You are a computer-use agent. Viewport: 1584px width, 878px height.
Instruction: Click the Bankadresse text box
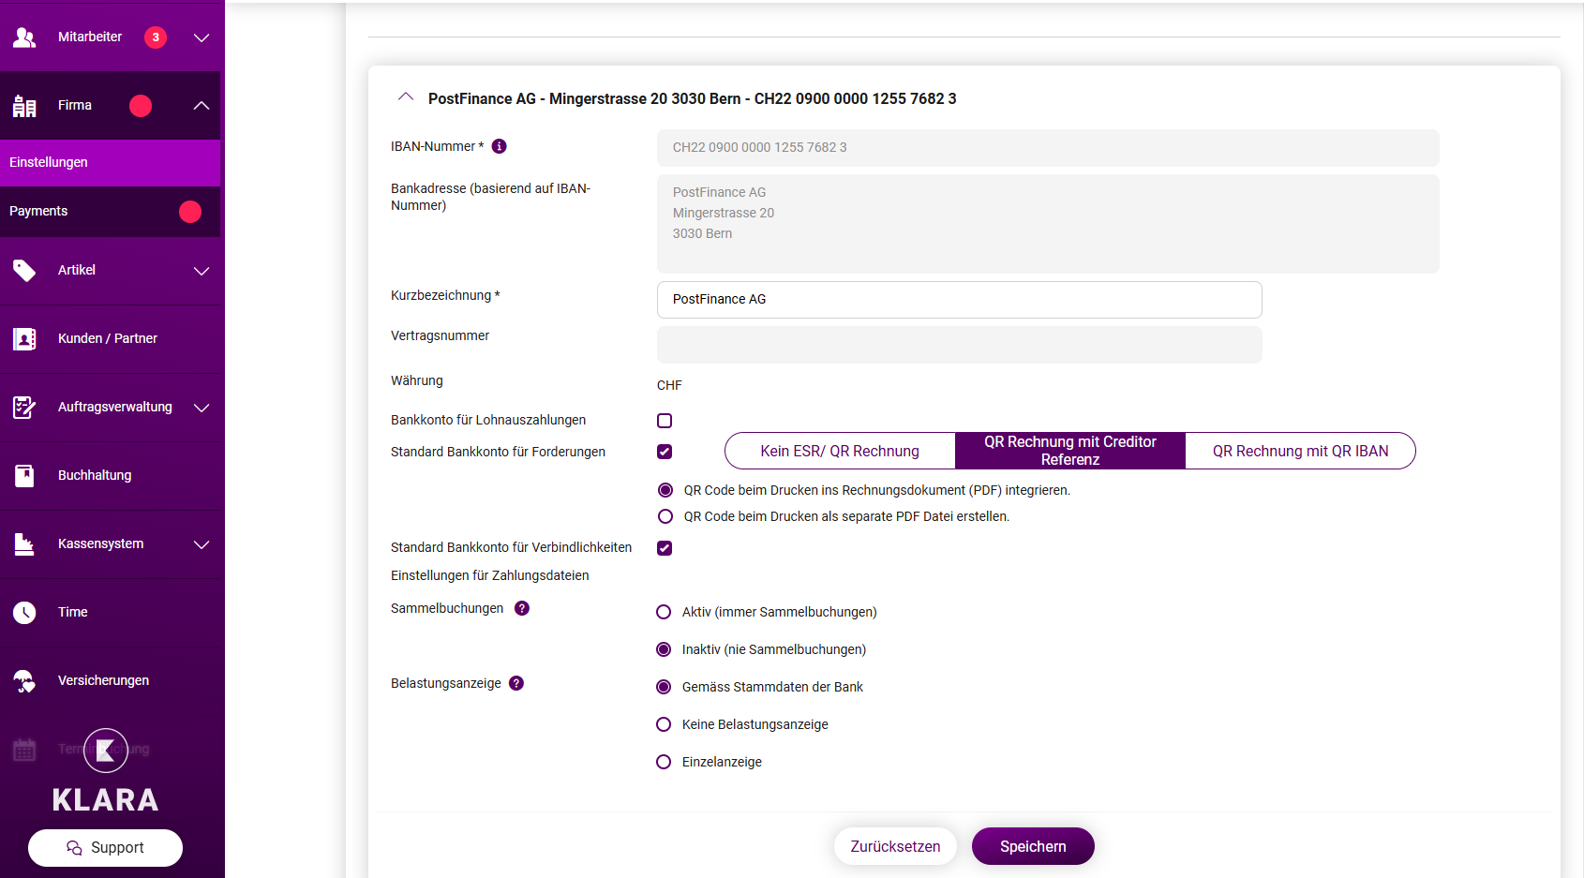[x=1048, y=224]
